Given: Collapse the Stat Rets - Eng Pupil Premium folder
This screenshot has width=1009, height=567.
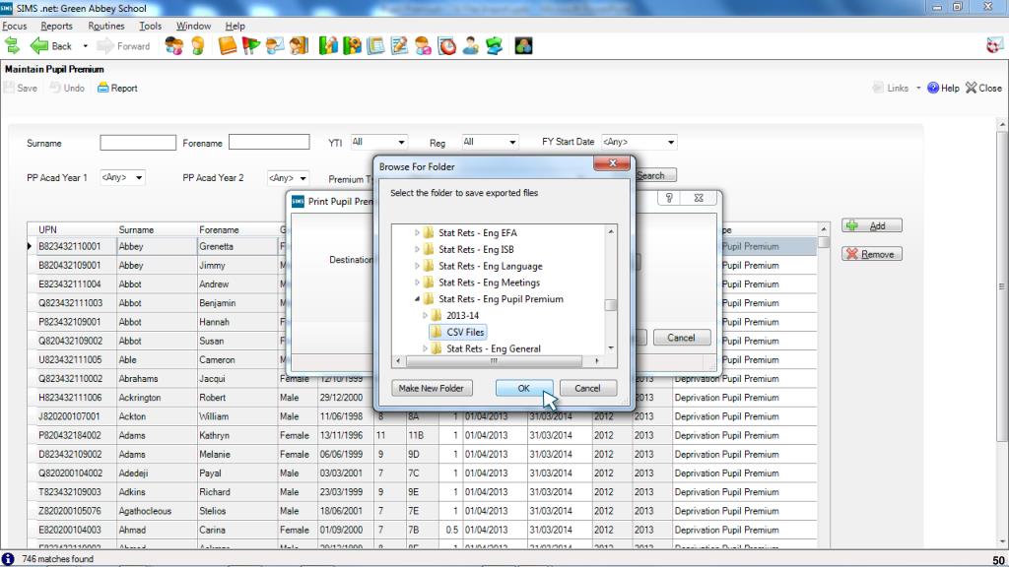Looking at the screenshot, I should (417, 299).
